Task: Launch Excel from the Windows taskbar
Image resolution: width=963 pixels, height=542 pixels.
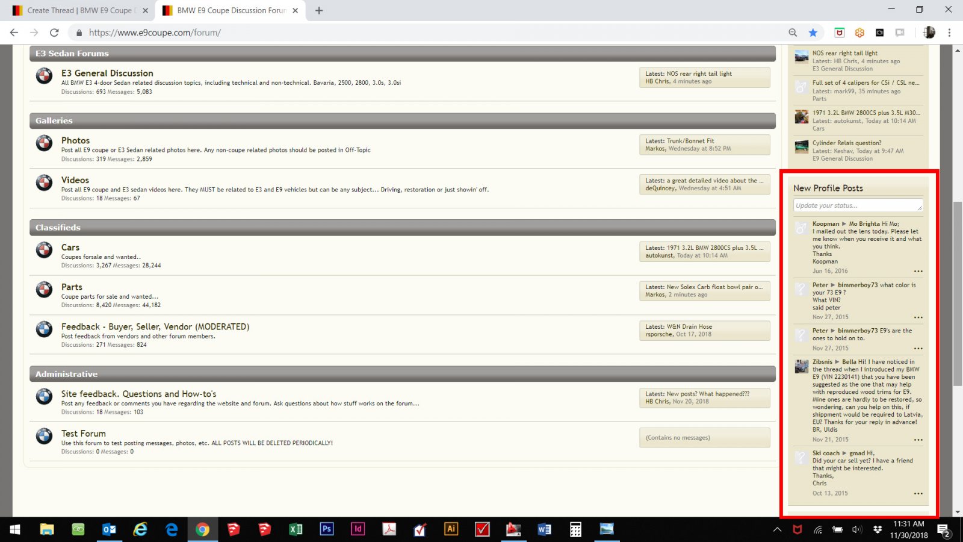Action: (x=296, y=529)
